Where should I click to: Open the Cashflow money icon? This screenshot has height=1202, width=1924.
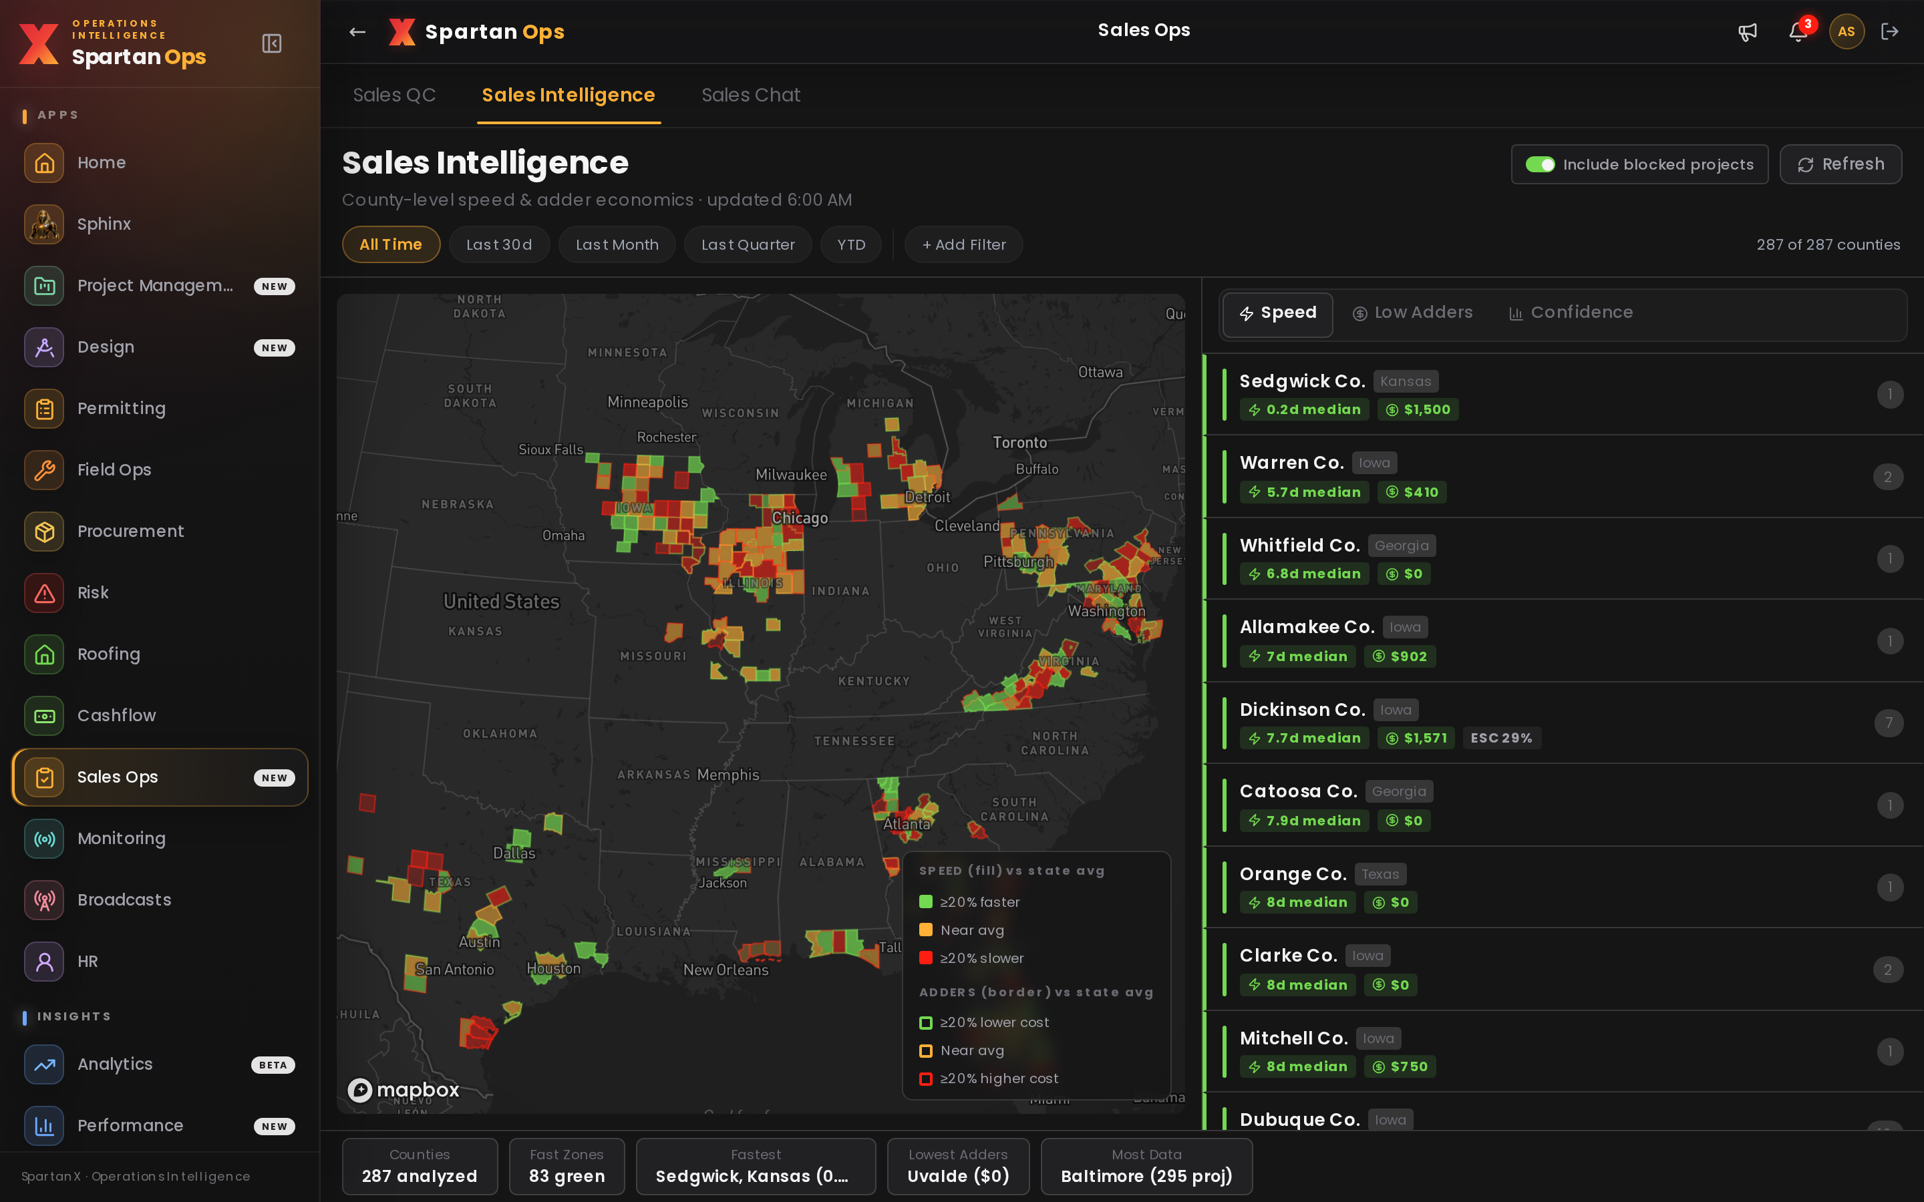click(x=43, y=715)
